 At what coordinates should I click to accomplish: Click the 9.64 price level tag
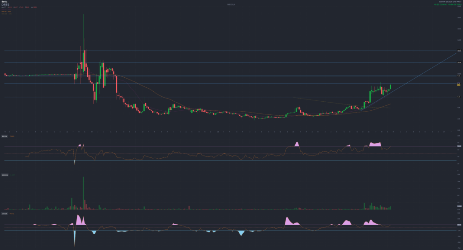[459, 76]
